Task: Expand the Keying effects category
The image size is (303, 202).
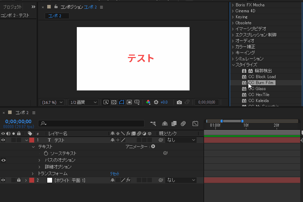Action: pos(233,17)
